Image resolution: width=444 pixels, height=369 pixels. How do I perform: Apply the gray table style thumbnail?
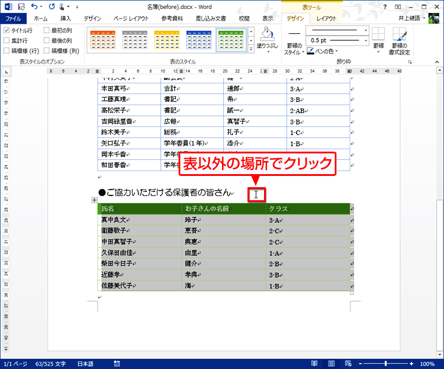click(x=134, y=40)
